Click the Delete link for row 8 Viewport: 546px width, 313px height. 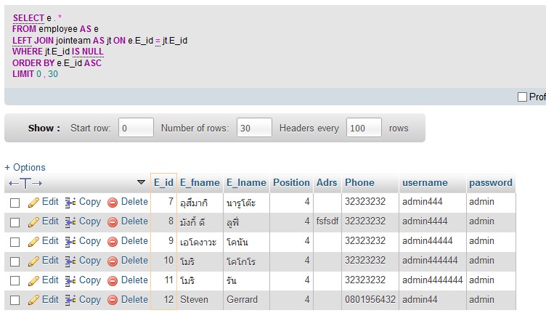[134, 221]
